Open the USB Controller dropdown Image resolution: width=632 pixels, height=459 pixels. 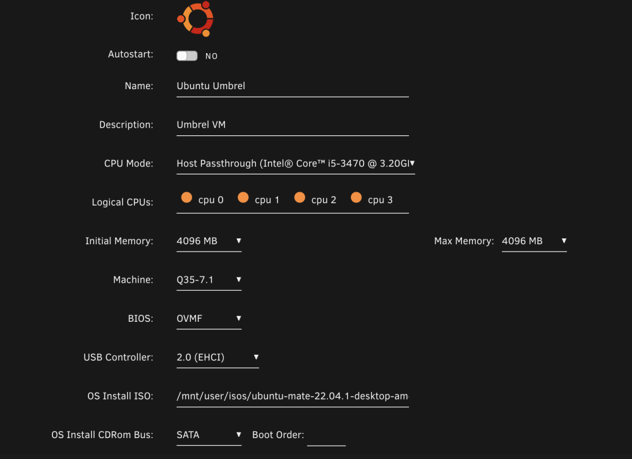coord(217,357)
